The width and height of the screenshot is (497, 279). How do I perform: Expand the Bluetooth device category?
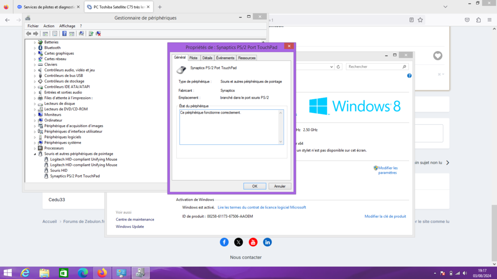(35, 48)
